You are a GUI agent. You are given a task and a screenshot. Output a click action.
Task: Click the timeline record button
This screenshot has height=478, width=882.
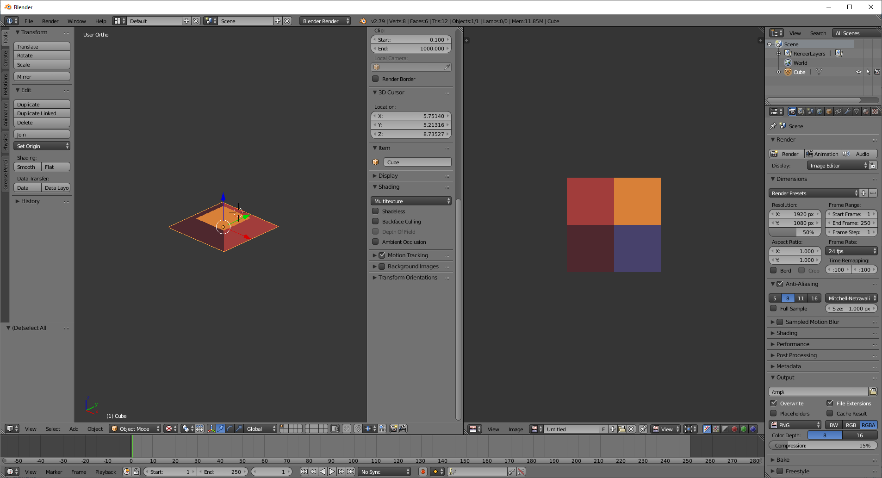pos(422,472)
